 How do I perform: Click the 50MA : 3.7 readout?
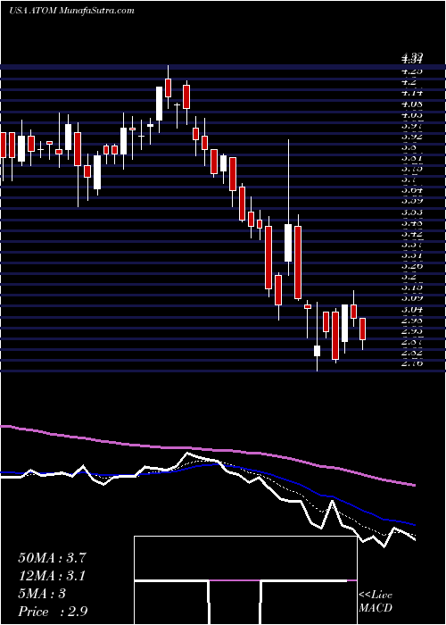(52, 558)
